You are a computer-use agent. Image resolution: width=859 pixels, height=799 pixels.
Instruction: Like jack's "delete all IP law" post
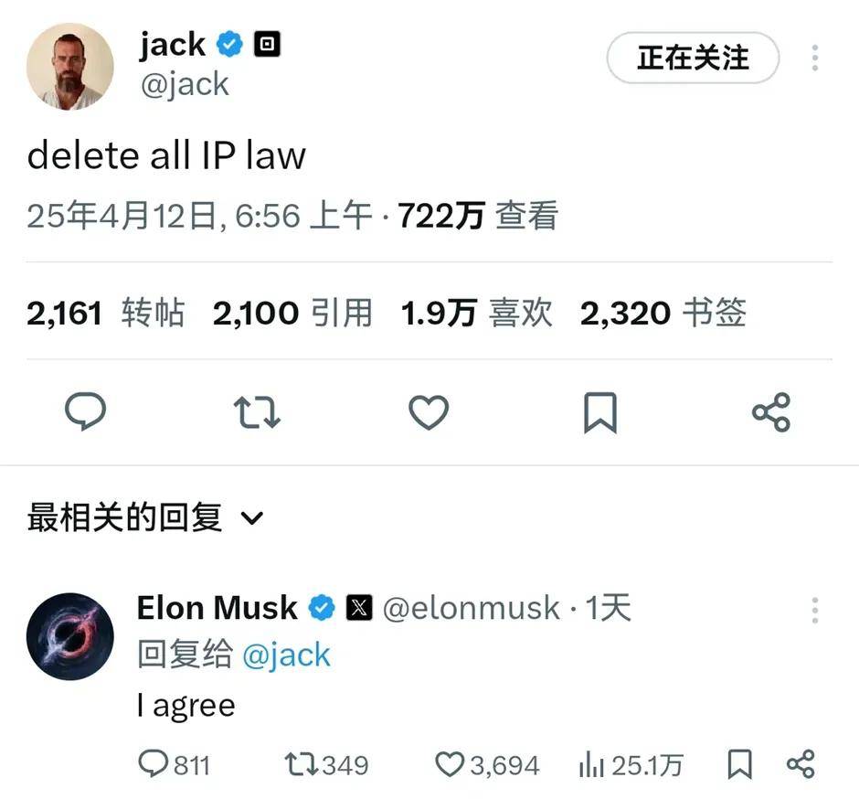pyautogui.click(x=429, y=412)
